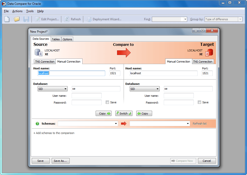This screenshot has width=247, height=175.
Task: Minimize the New Project dialog
Action: pyautogui.click(x=196, y=30)
